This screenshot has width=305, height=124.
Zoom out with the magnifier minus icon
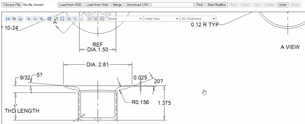point(35,19)
